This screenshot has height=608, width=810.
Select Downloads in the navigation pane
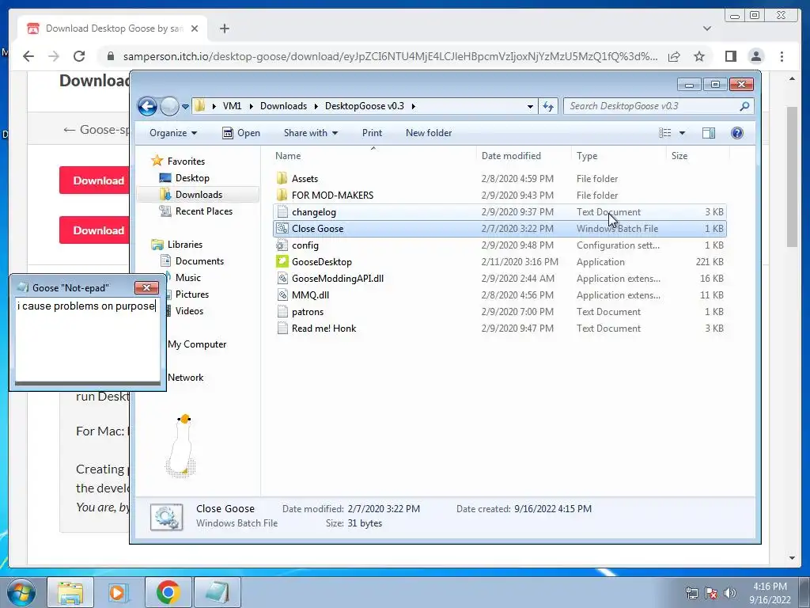[x=199, y=195]
